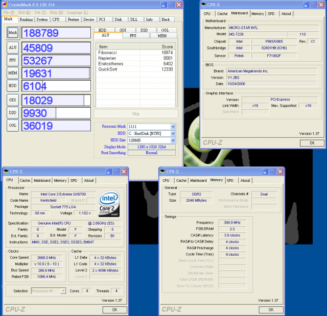Open Cache tab in CPU-Z CPU window
The image size is (327, 316).
coord(25,181)
